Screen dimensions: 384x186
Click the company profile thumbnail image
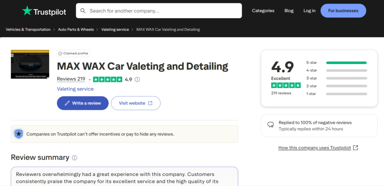pyautogui.click(x=30, y=64)
